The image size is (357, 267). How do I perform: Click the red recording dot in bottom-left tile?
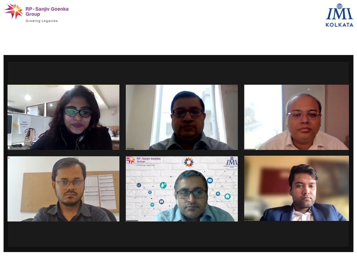click(x=9, y=158)
